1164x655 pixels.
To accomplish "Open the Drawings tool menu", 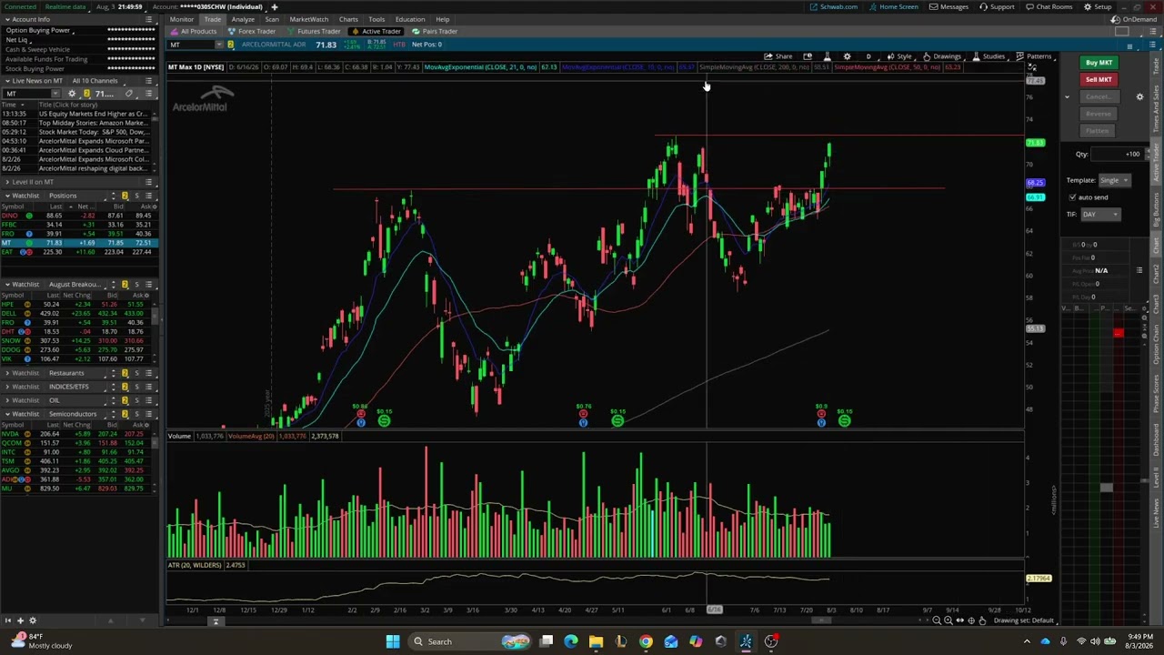I will coord(941,56).
